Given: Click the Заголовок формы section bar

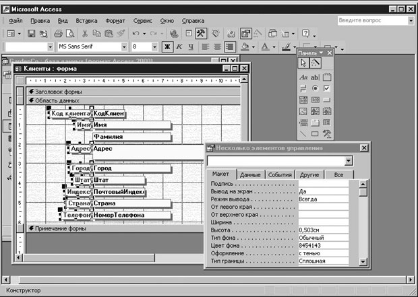Looking at the screenshot, I should pos(133,92).
